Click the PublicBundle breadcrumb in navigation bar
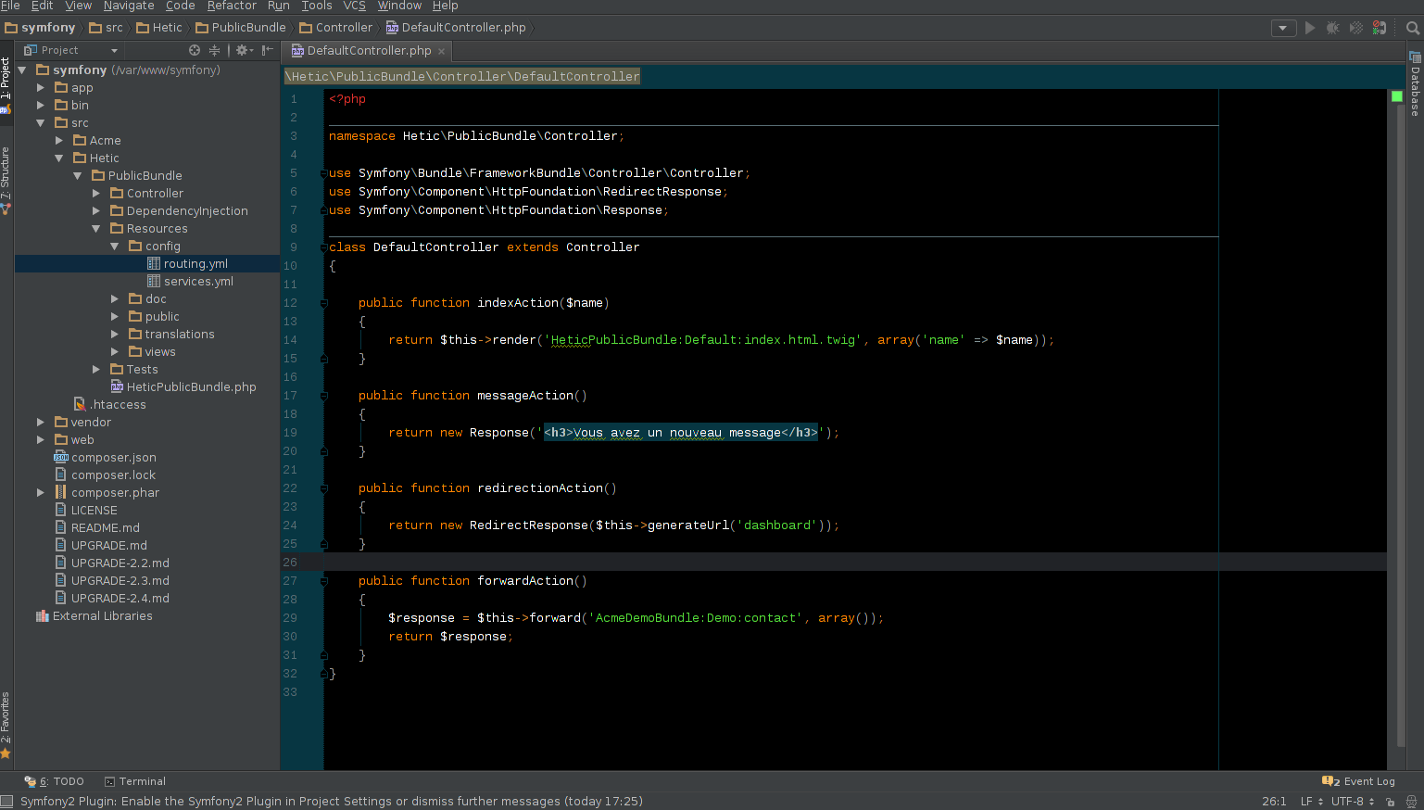Screen dimensions: 1424x810 [x=241, y=28]
